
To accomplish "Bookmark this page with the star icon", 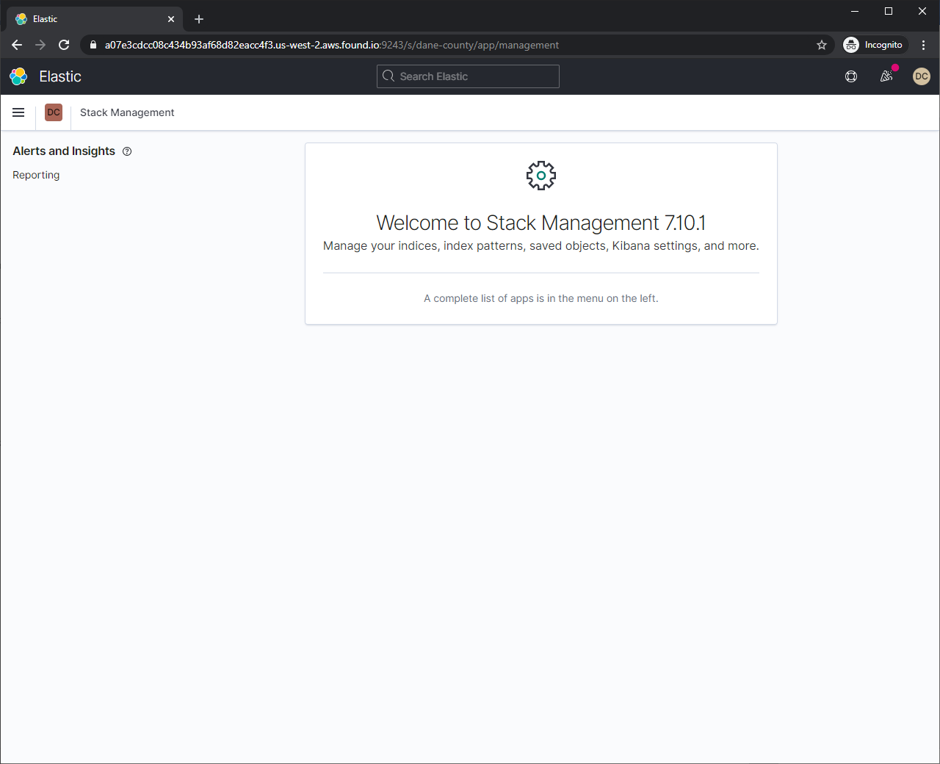I will click(822, 45).
